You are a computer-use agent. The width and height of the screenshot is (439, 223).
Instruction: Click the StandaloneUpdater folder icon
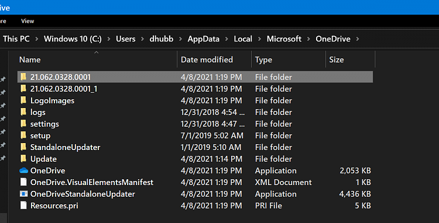24,147
